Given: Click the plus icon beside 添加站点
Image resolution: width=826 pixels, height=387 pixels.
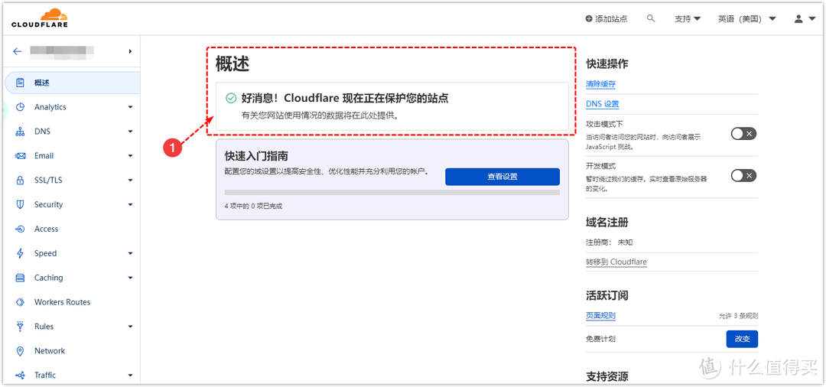Looking at the screenshot, I should pos(589,19).
